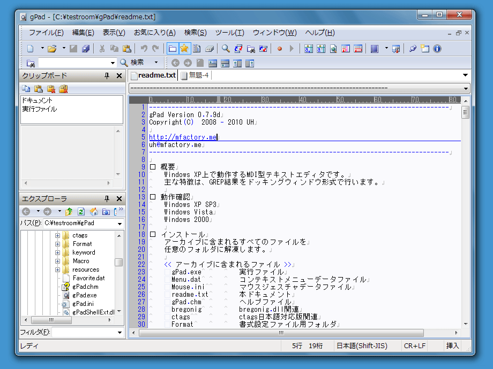Select gPad.exe in the Explorer tree
The width and height of the screenshot is (493, 369).
pyautogui.click(x=84, y=295)
